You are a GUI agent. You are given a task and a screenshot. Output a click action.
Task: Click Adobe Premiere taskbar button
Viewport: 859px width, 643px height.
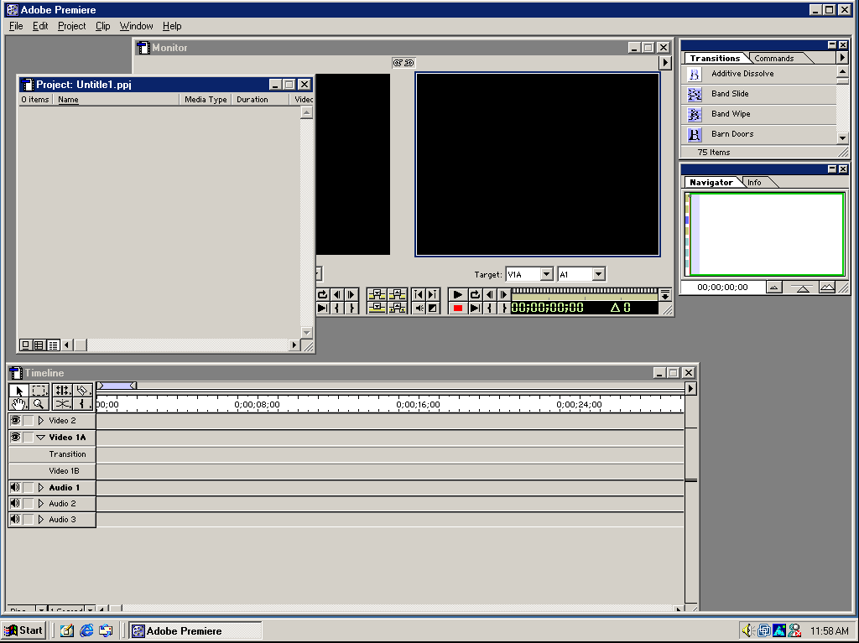(195, 631)
